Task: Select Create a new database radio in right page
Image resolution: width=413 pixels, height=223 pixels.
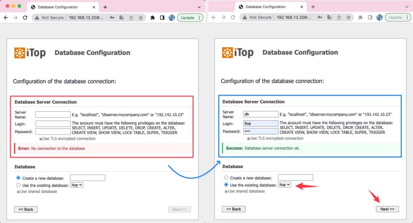Action: [226, 178]
